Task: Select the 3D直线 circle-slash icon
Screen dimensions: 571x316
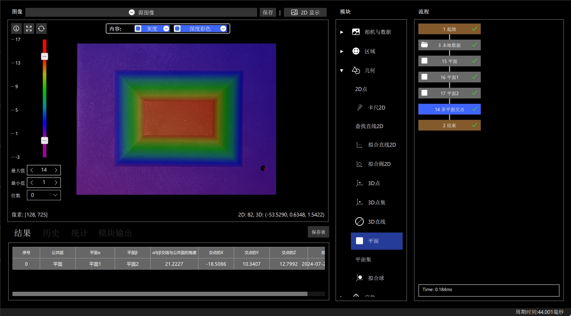Action: tap(360, 221)
